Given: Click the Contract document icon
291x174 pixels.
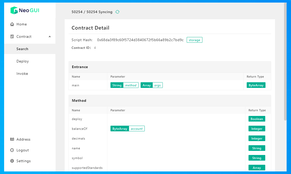Looking at the screenshot, I should pos(12,37).
